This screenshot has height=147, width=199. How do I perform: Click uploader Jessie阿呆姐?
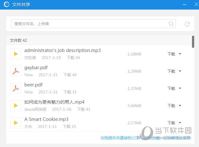[x=35, y=109]
